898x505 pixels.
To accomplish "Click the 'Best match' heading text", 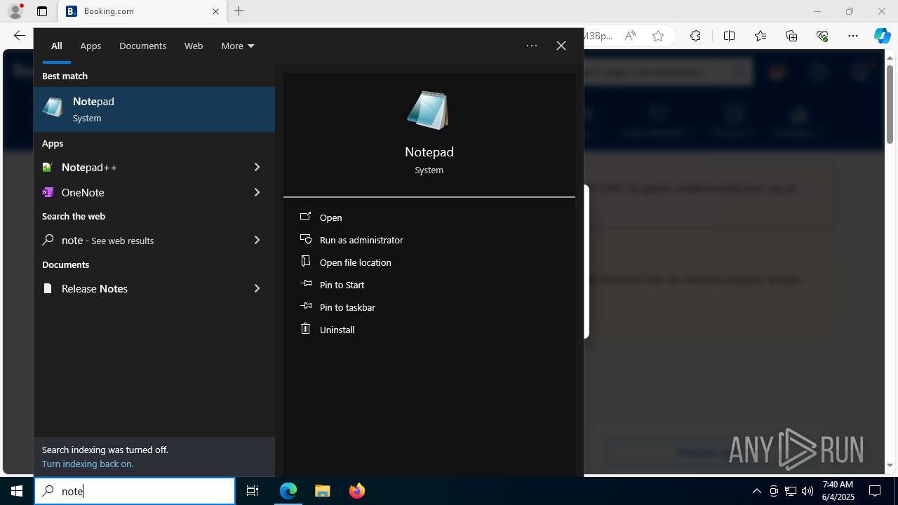I will point(65,76).
